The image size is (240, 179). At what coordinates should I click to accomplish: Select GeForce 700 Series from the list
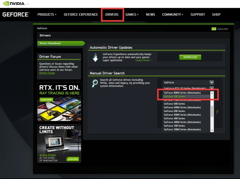coord(174,96)
